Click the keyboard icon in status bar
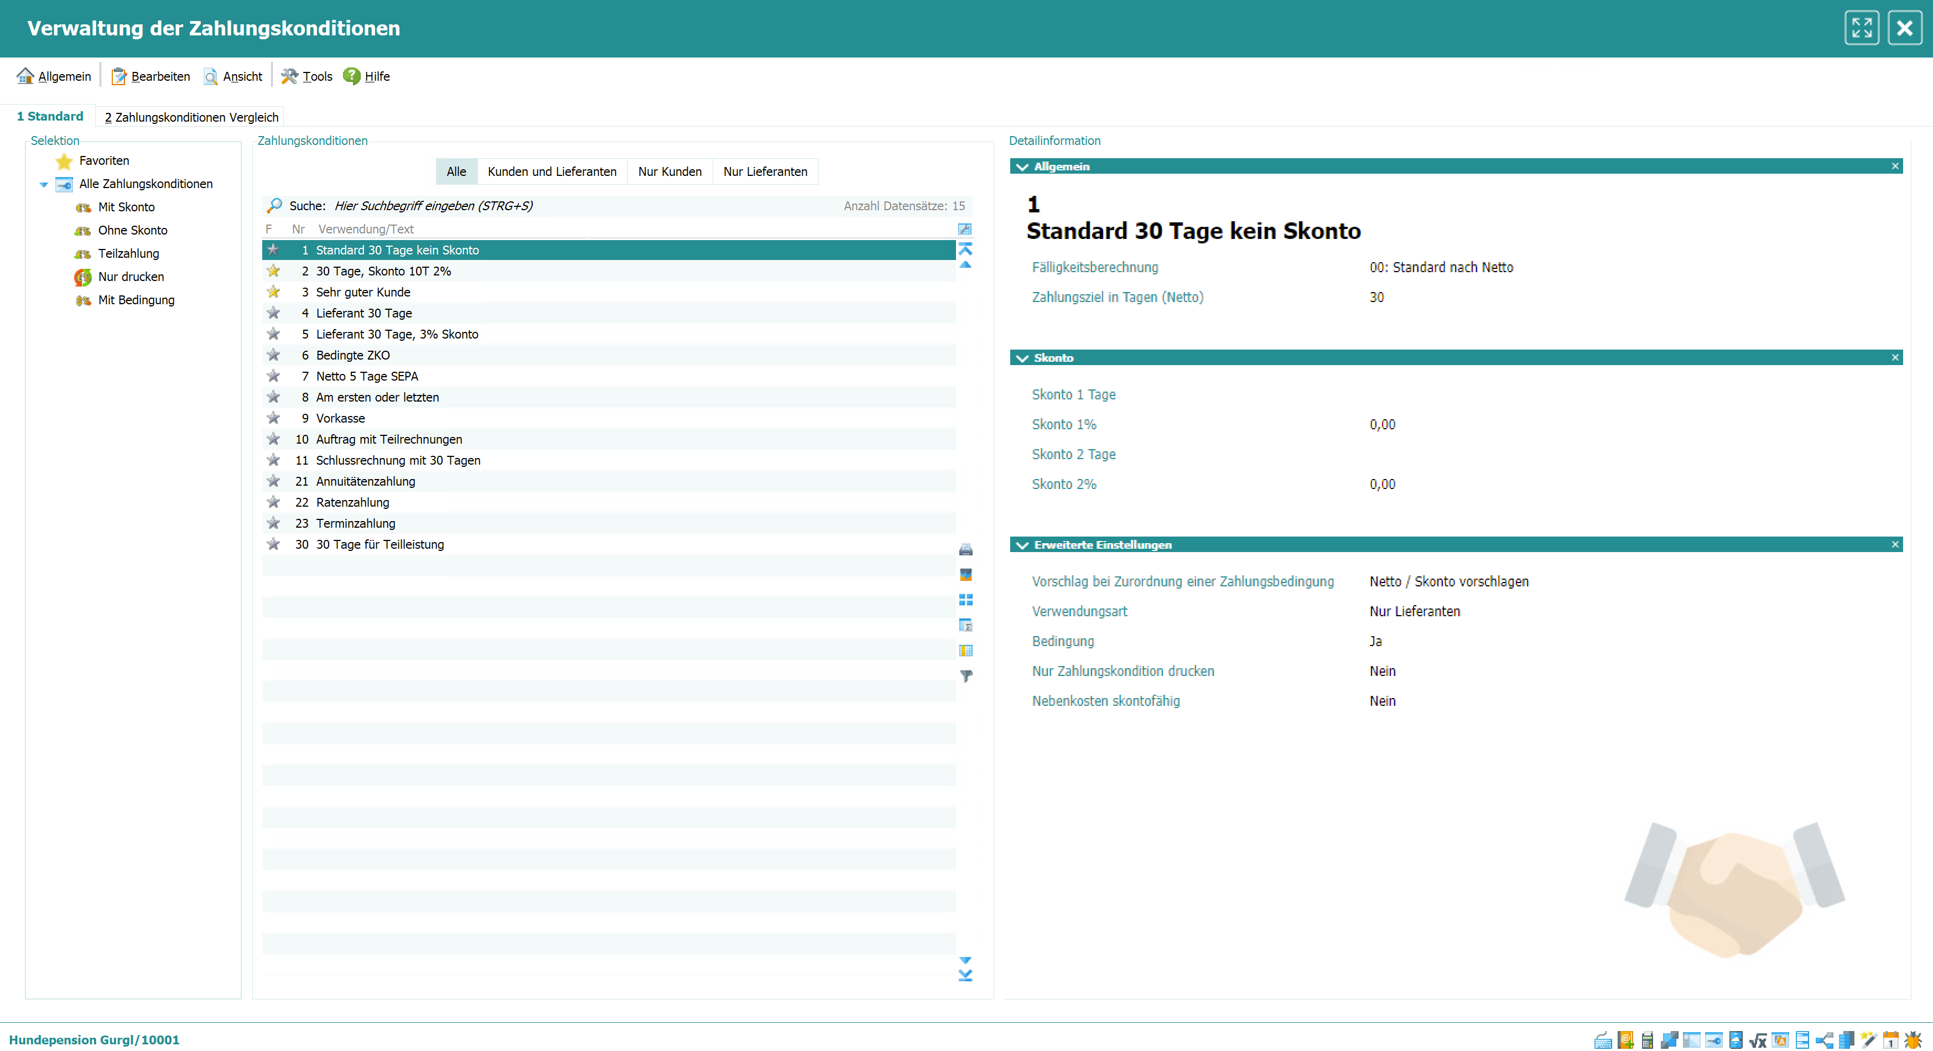The width and height of the screenshot is (1933, 1051). tap(1603, 1040)
